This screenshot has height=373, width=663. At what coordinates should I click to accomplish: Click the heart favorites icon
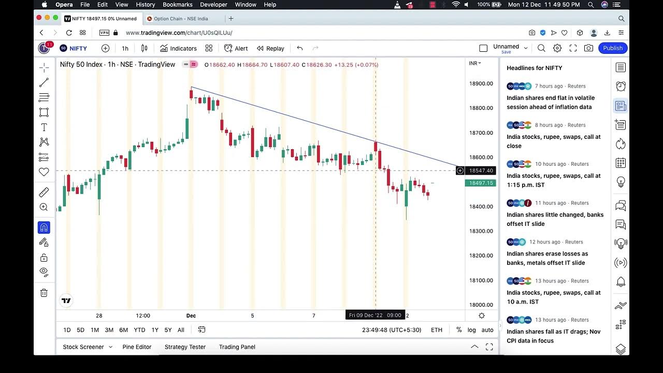click(x=44, y=172)
